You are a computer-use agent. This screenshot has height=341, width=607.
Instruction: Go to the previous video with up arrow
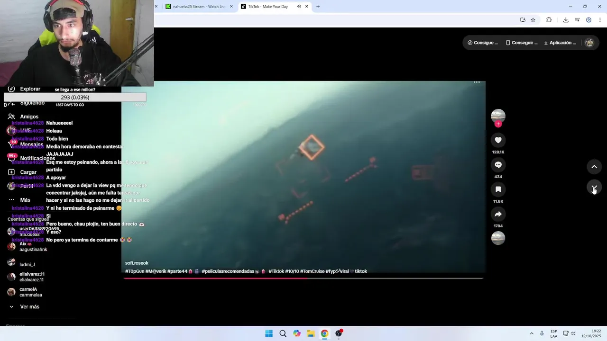click(x=594, y=167)
